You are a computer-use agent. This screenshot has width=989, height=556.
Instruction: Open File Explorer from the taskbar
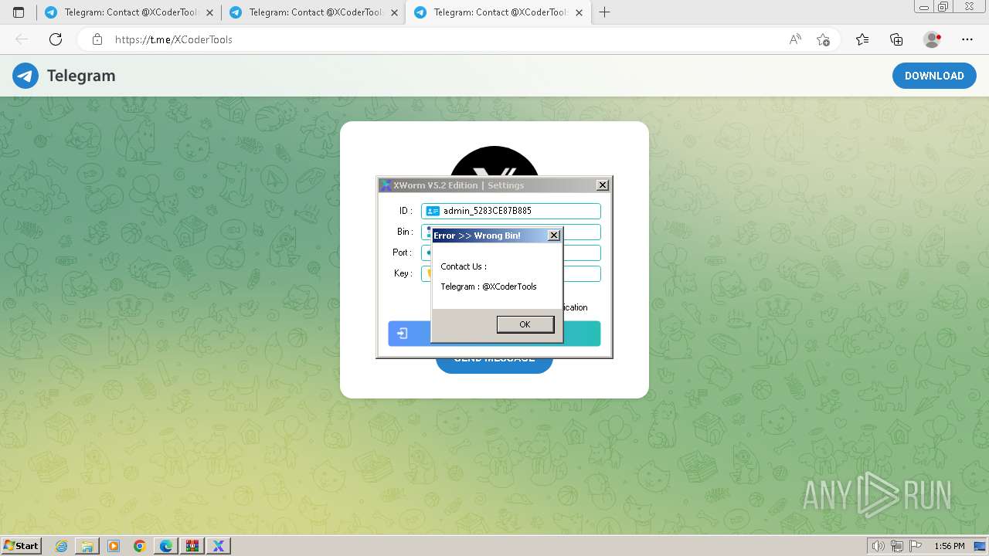point(87,546)
